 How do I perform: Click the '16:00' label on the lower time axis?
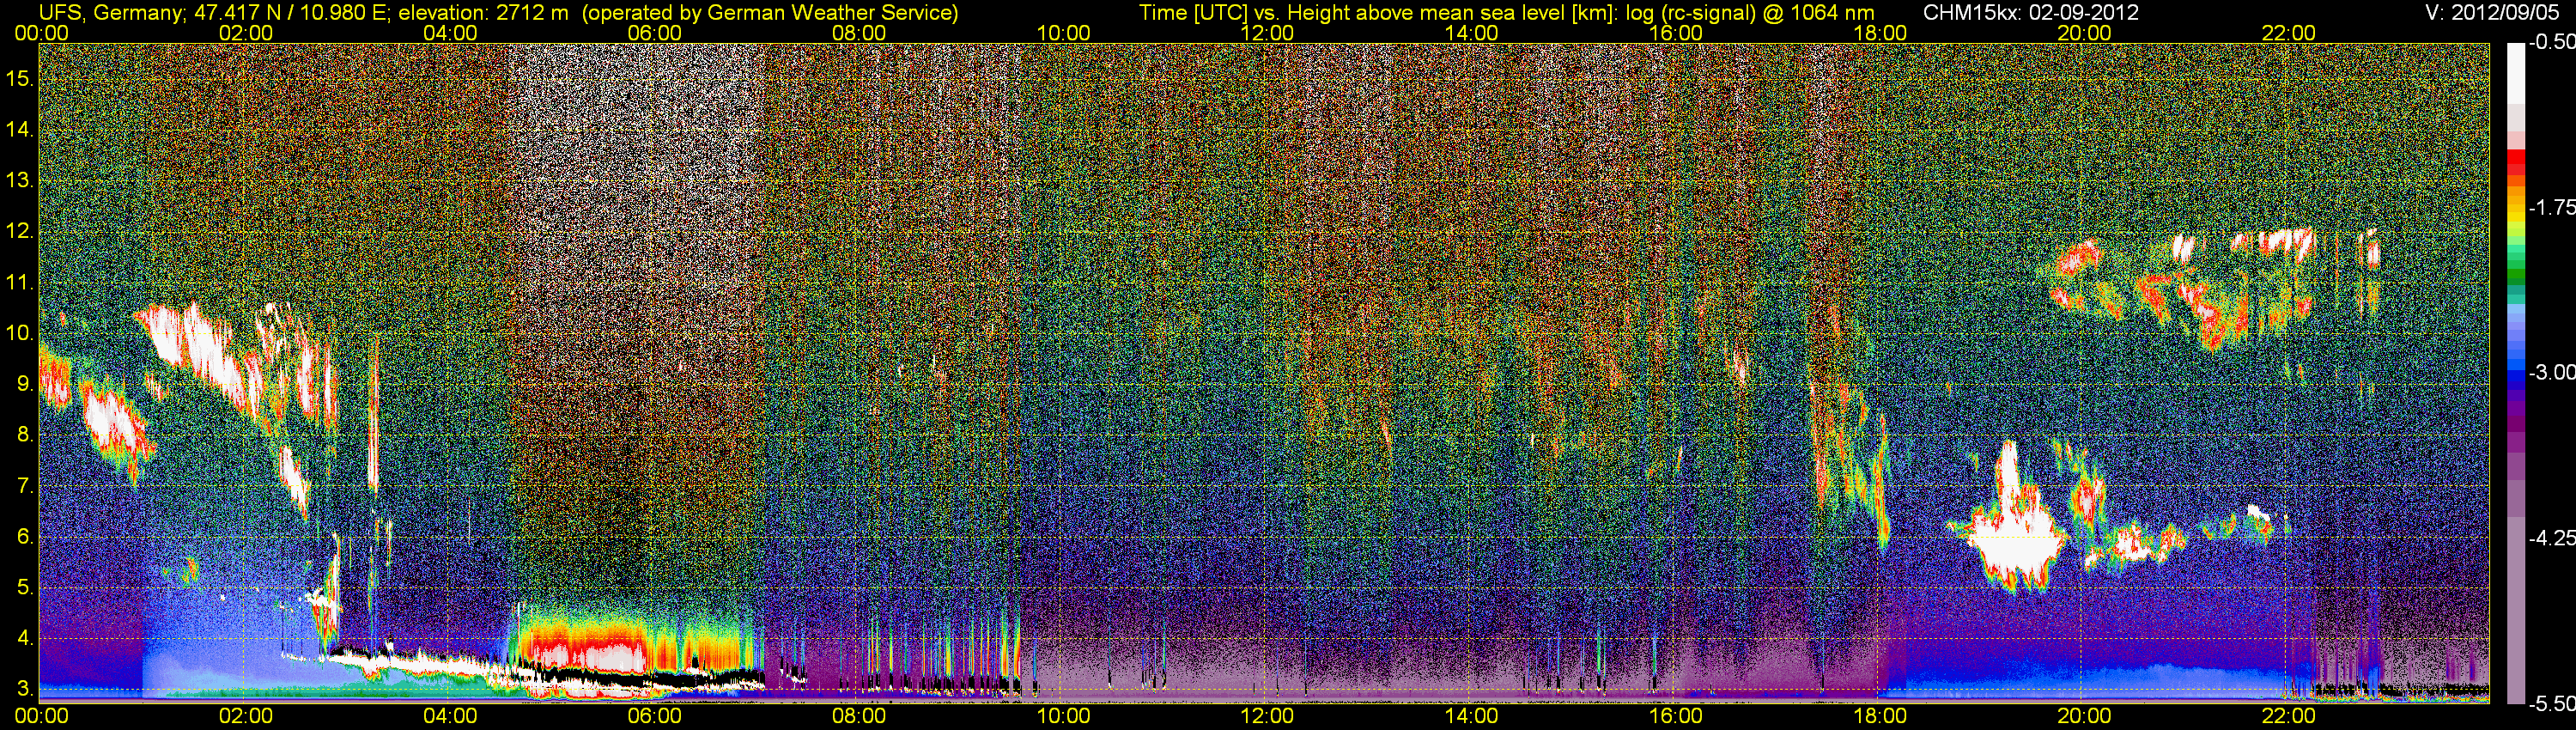[1676, 716]
